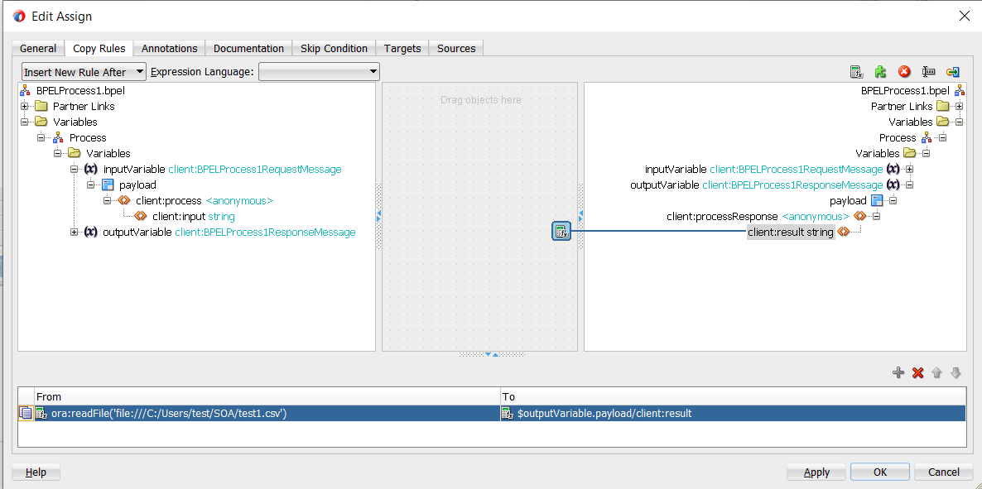Click the red circle X toolbar icon
982x489 pixels.
coord(904,72)
